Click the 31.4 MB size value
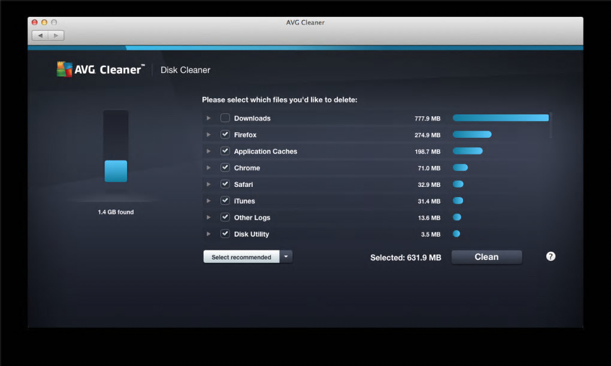The height and width of the screenshot is (366, 611). (x=429, y=201)
